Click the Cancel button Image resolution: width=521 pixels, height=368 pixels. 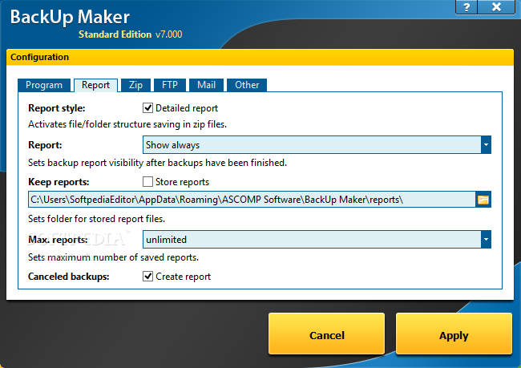point(326,335)
